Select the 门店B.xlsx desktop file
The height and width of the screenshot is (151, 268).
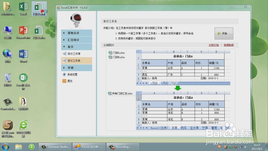click(39, 32)
